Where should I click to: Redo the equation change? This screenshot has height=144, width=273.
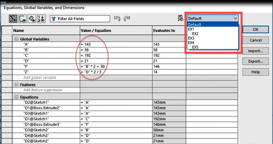(127, 19)
